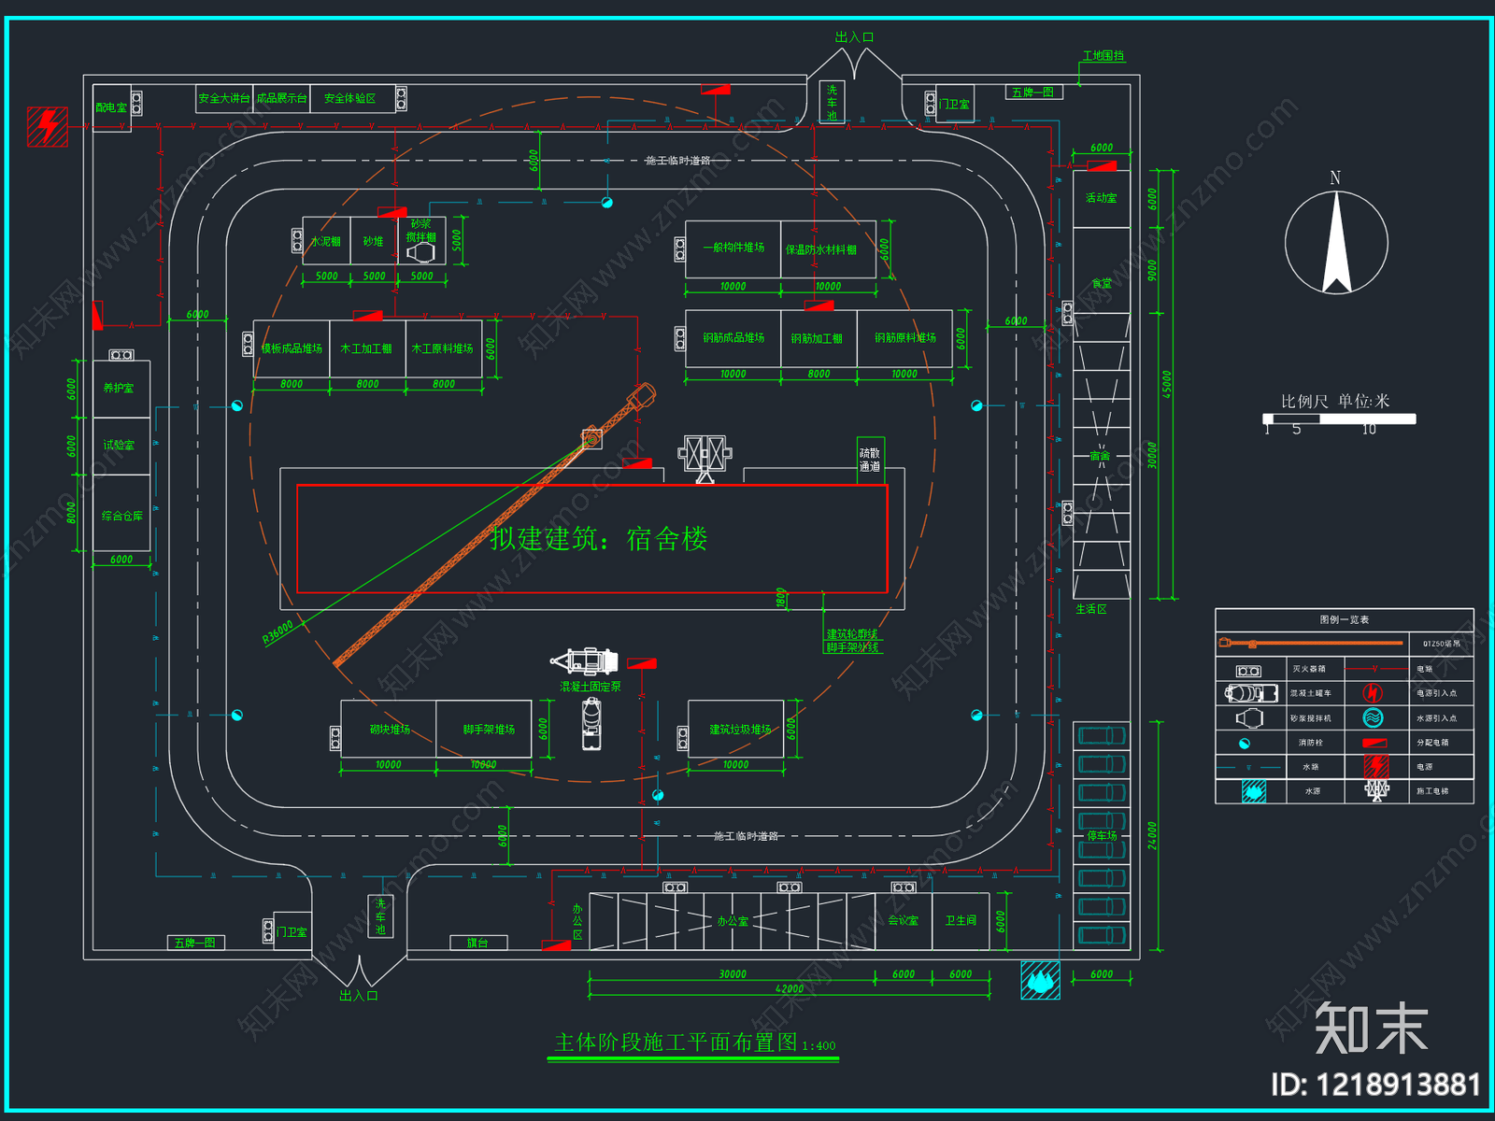
Task: Click the orange QTZ50 tower crane legend symbol
Action: point(1311,643)
